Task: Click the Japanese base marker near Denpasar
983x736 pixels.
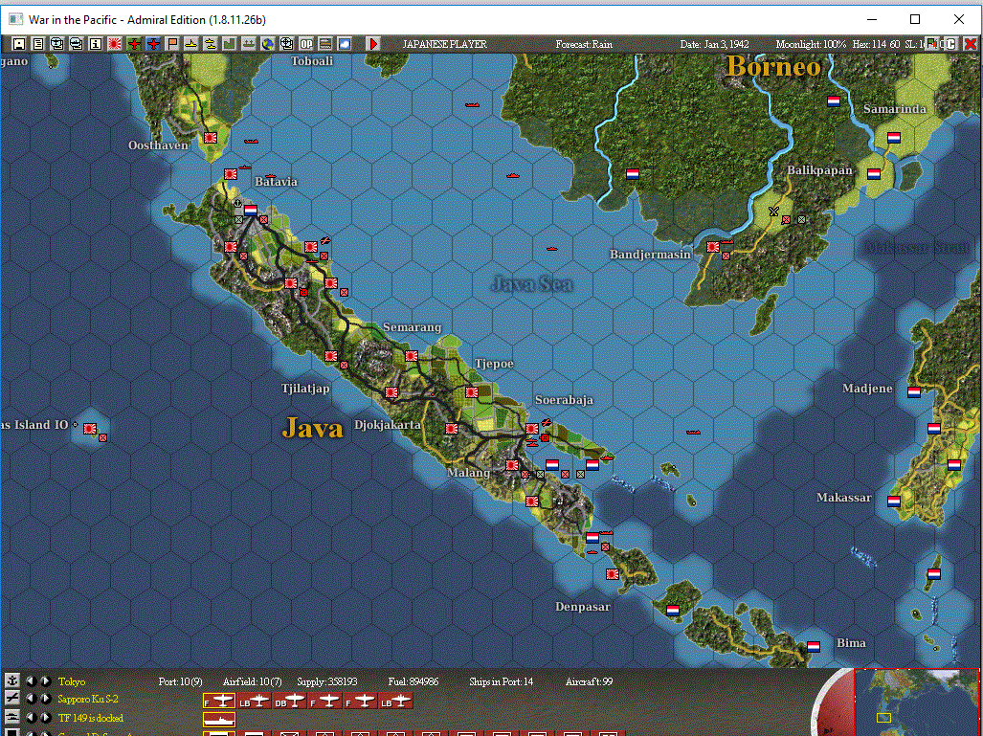Action: coord(613,573)
